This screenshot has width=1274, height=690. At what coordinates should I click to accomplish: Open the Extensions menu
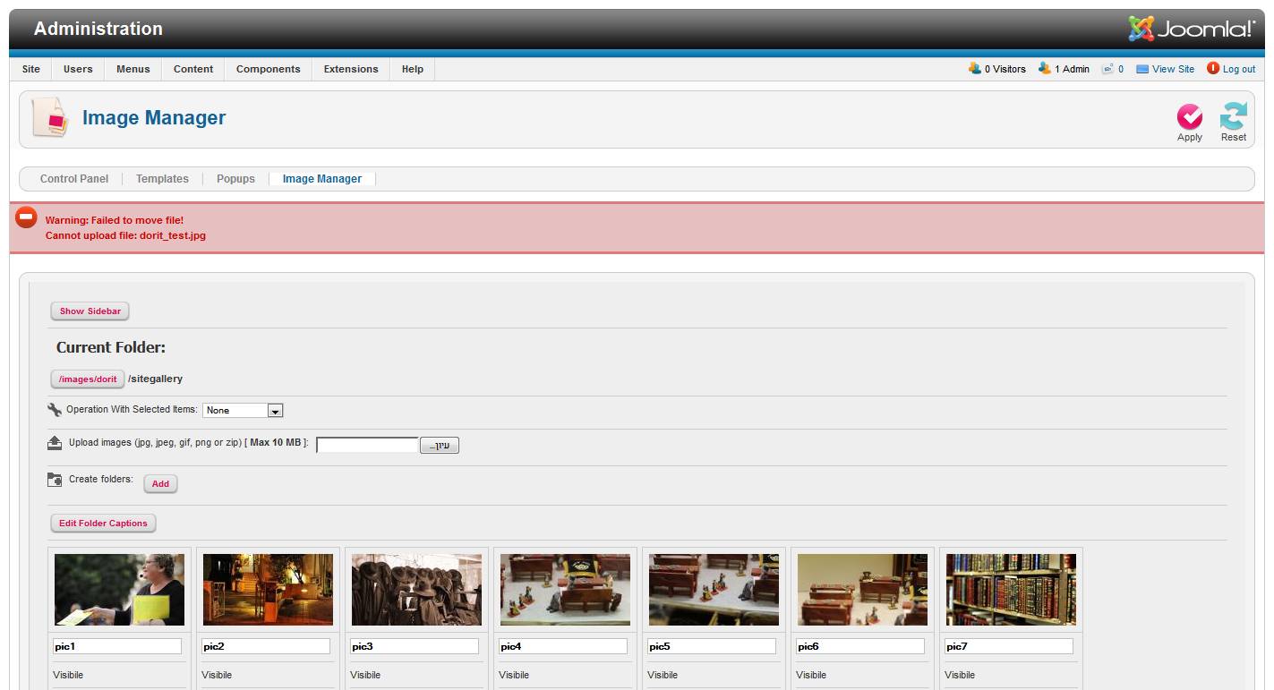(351, 69)
